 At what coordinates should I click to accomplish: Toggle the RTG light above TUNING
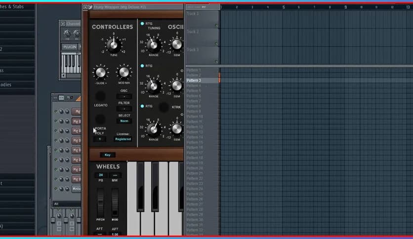[x=142, y=24]
